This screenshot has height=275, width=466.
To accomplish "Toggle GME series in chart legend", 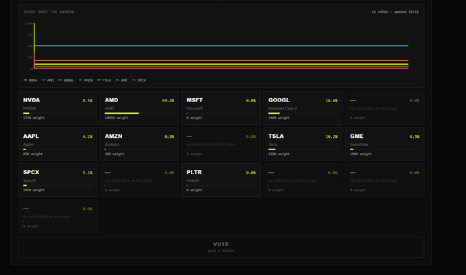I will (121, 80).
